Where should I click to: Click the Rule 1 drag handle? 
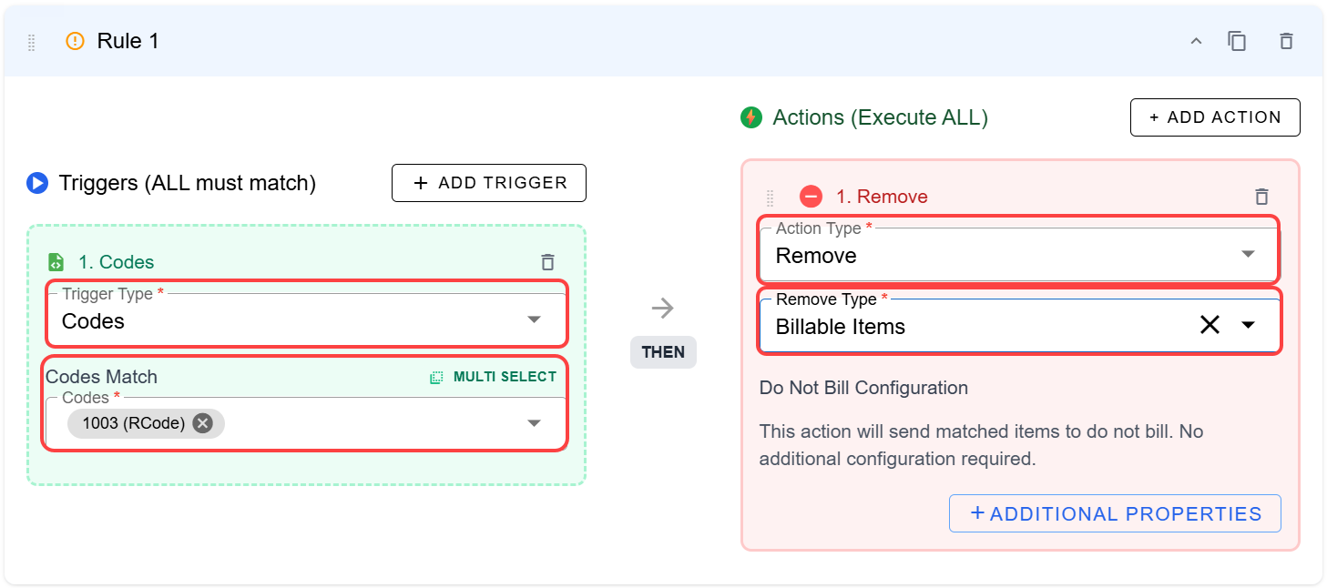click(32, 42)
